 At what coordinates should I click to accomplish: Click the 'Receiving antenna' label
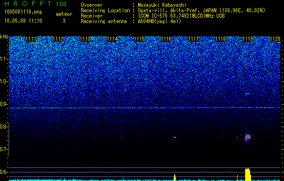point(104,21)
